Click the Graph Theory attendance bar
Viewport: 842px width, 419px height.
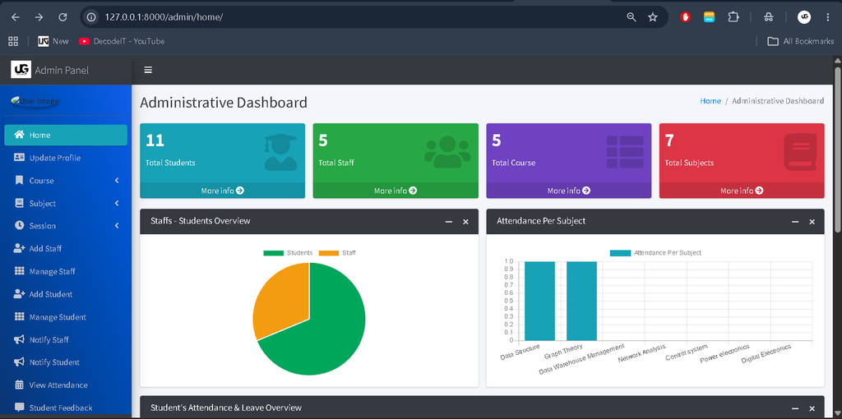click(581, 301)
